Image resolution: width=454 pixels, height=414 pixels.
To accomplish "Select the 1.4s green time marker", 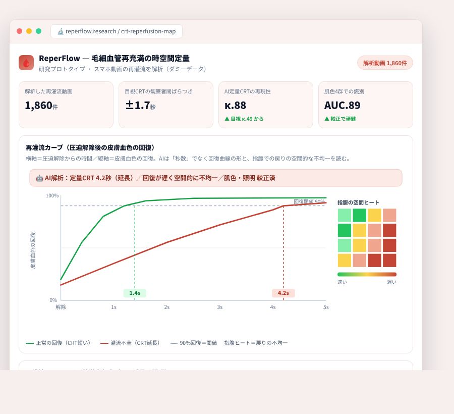I will coord(135,293).
